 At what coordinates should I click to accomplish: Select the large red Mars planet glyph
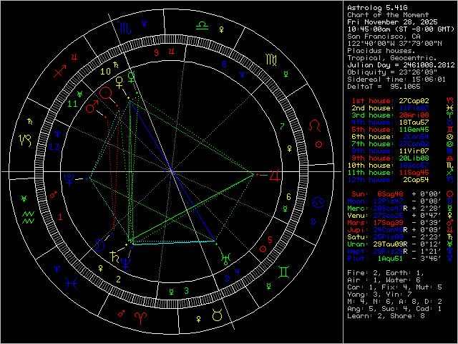click(x=92, y=107)
